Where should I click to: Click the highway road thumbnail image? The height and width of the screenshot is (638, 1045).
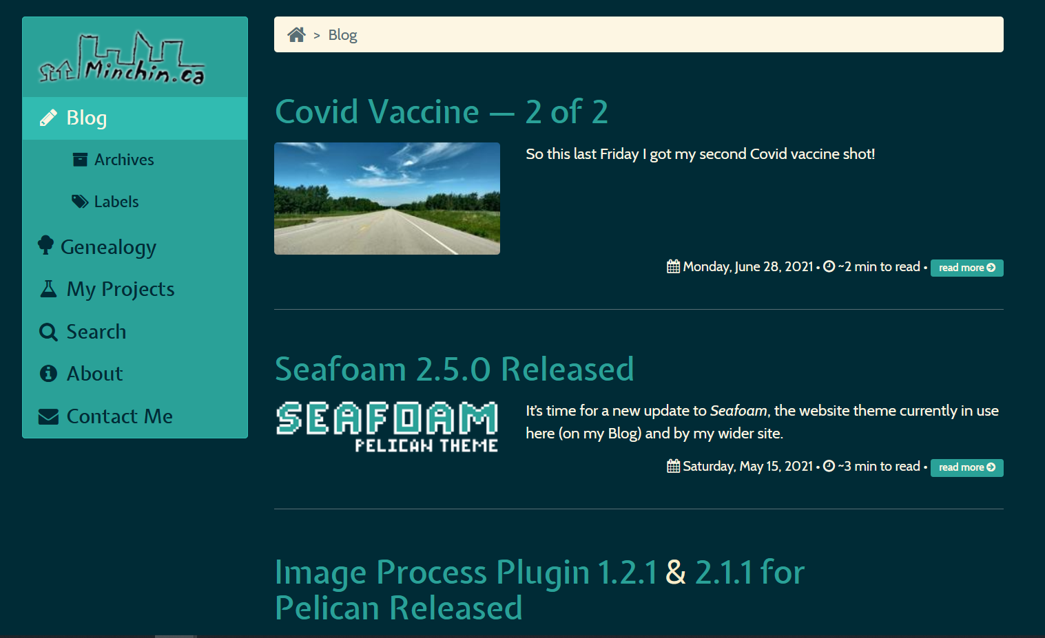click(x=387, y=198)
